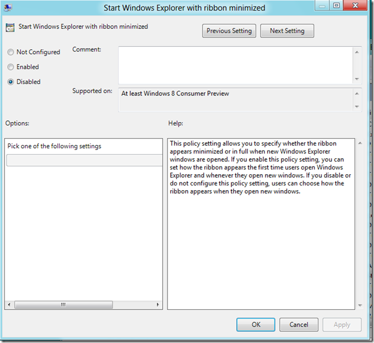Close the dialog with the red X
The width and height of the screenshot is (374, 343).
355,5
